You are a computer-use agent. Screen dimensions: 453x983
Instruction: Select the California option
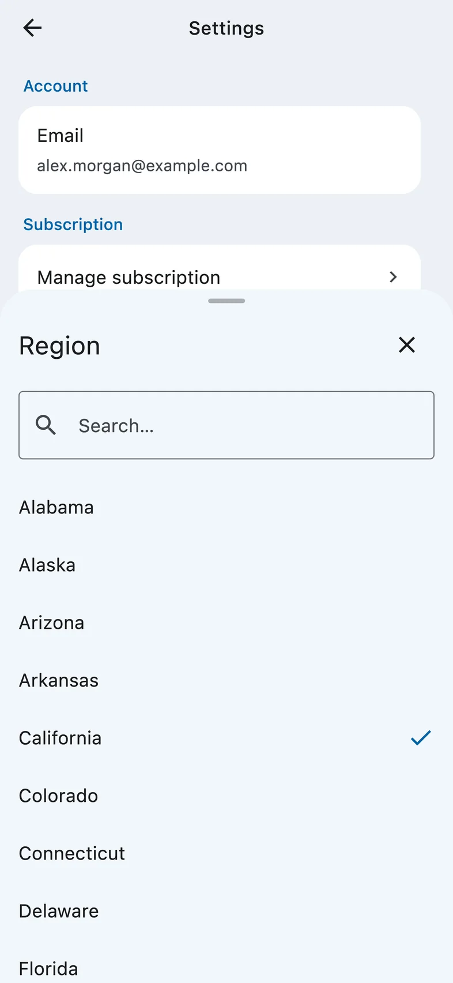pyautogui.click(x=226, y=738)
